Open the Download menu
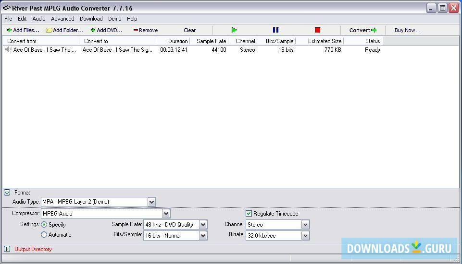 [x=91, y=19]
